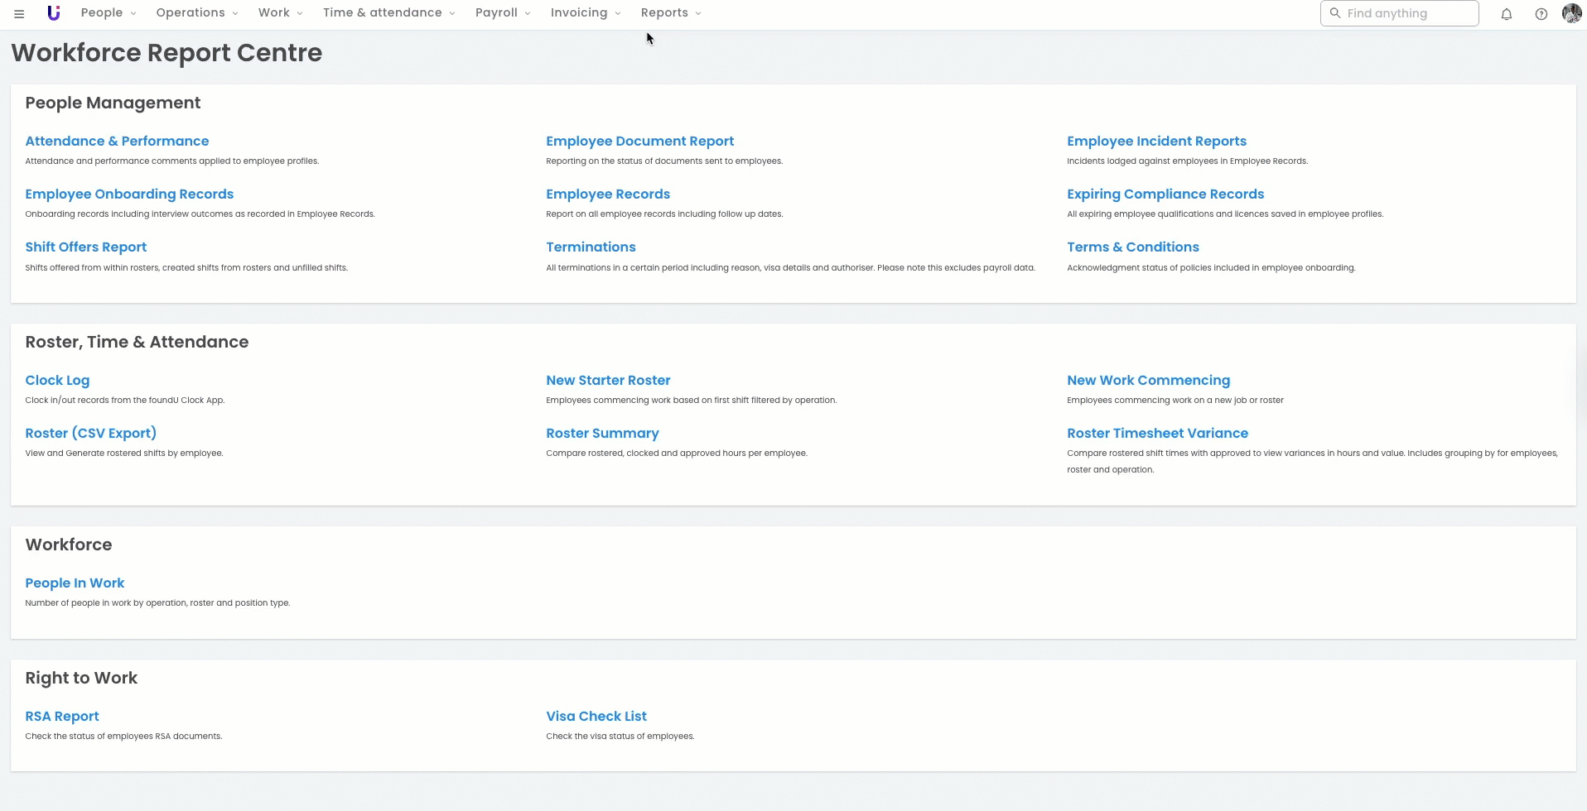1587x811 pixels.
Task: Open the Attendance & Performance report
Action: coord(117,142)
